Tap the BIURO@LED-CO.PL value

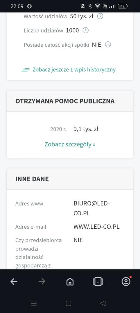pos(92,208)
